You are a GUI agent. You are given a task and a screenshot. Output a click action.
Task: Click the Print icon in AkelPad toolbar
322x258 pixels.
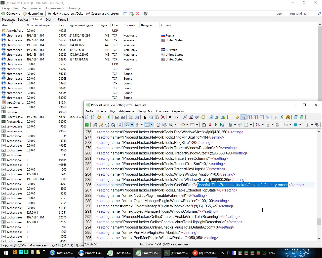coord(131,117)
